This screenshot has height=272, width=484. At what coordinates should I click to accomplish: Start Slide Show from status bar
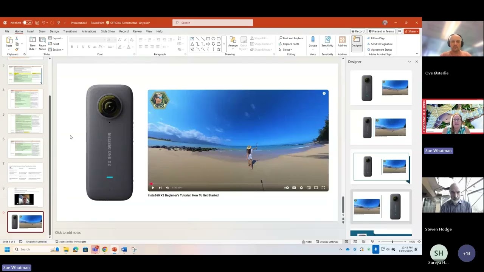[x=372, y=242]
